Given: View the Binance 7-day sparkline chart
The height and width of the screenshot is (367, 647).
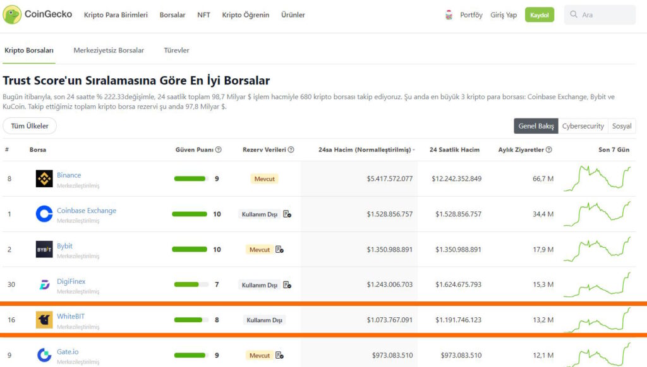Looking at the screenshot, I should tap(597, 178).
